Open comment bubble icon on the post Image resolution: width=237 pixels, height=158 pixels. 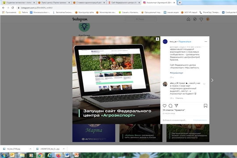(x=170, y=106)
